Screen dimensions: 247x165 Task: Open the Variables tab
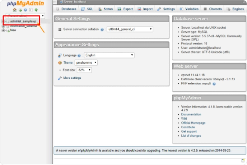pyautogui.click(x=189, y=9)
